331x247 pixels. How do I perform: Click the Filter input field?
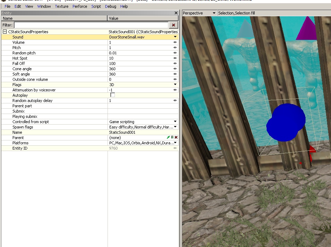click(91, 25)
